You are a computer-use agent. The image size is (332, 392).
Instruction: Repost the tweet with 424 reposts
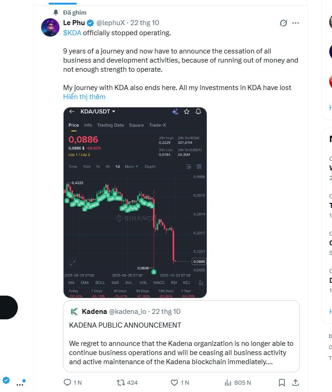(x=121, y=382)
